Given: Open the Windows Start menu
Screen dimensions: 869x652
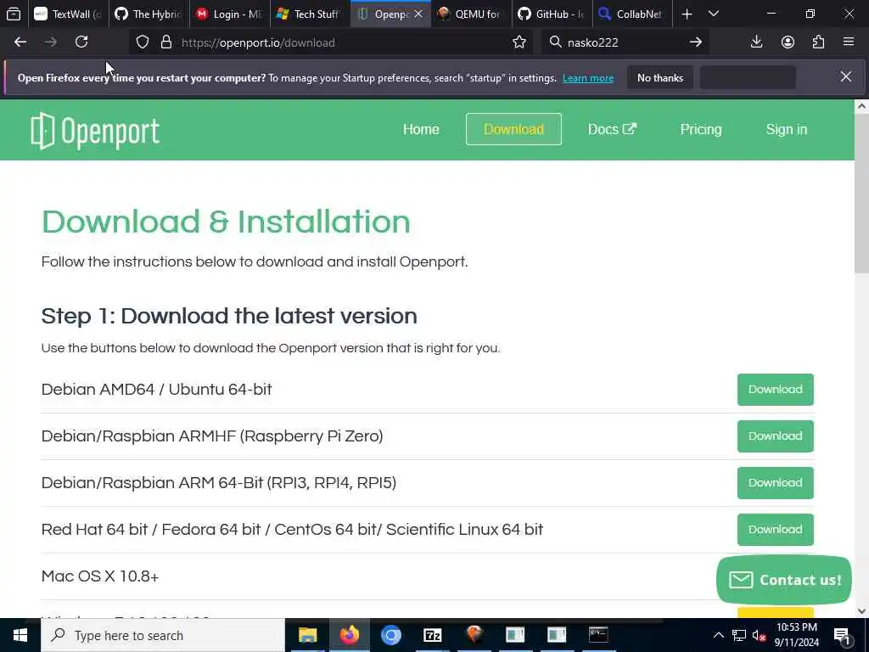Looking at the screenshot, I should coord(20,635).
